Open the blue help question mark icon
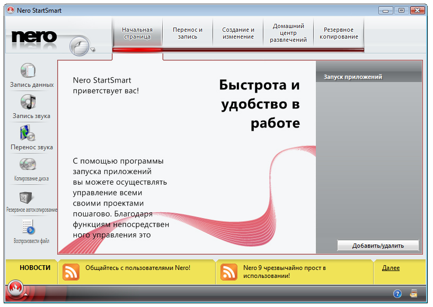Viewport: 433px width, 307px height. point(397,294)
